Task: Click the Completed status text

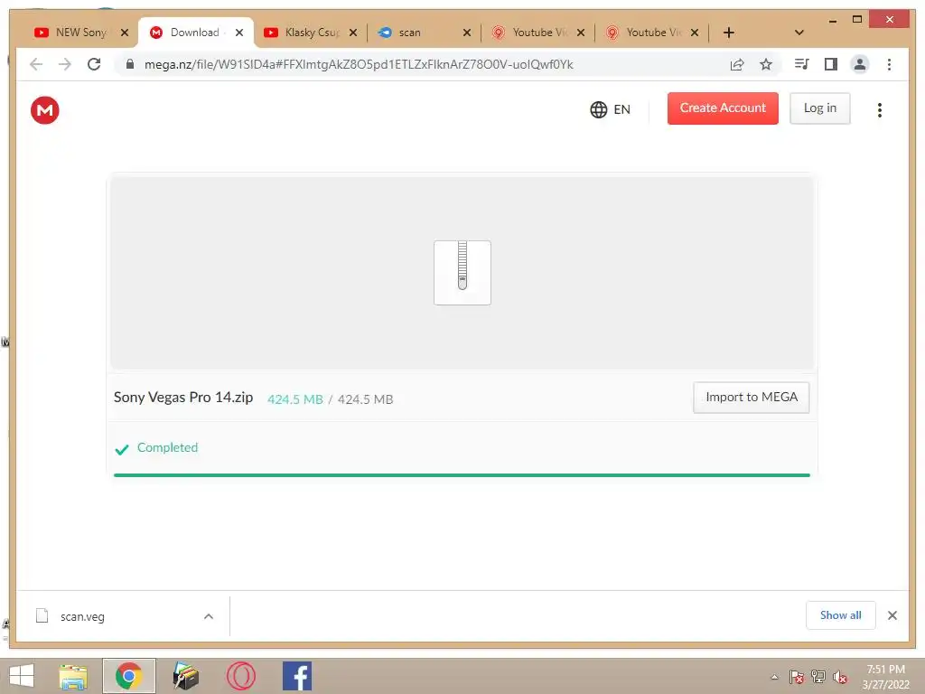Action: coord(167,447)
